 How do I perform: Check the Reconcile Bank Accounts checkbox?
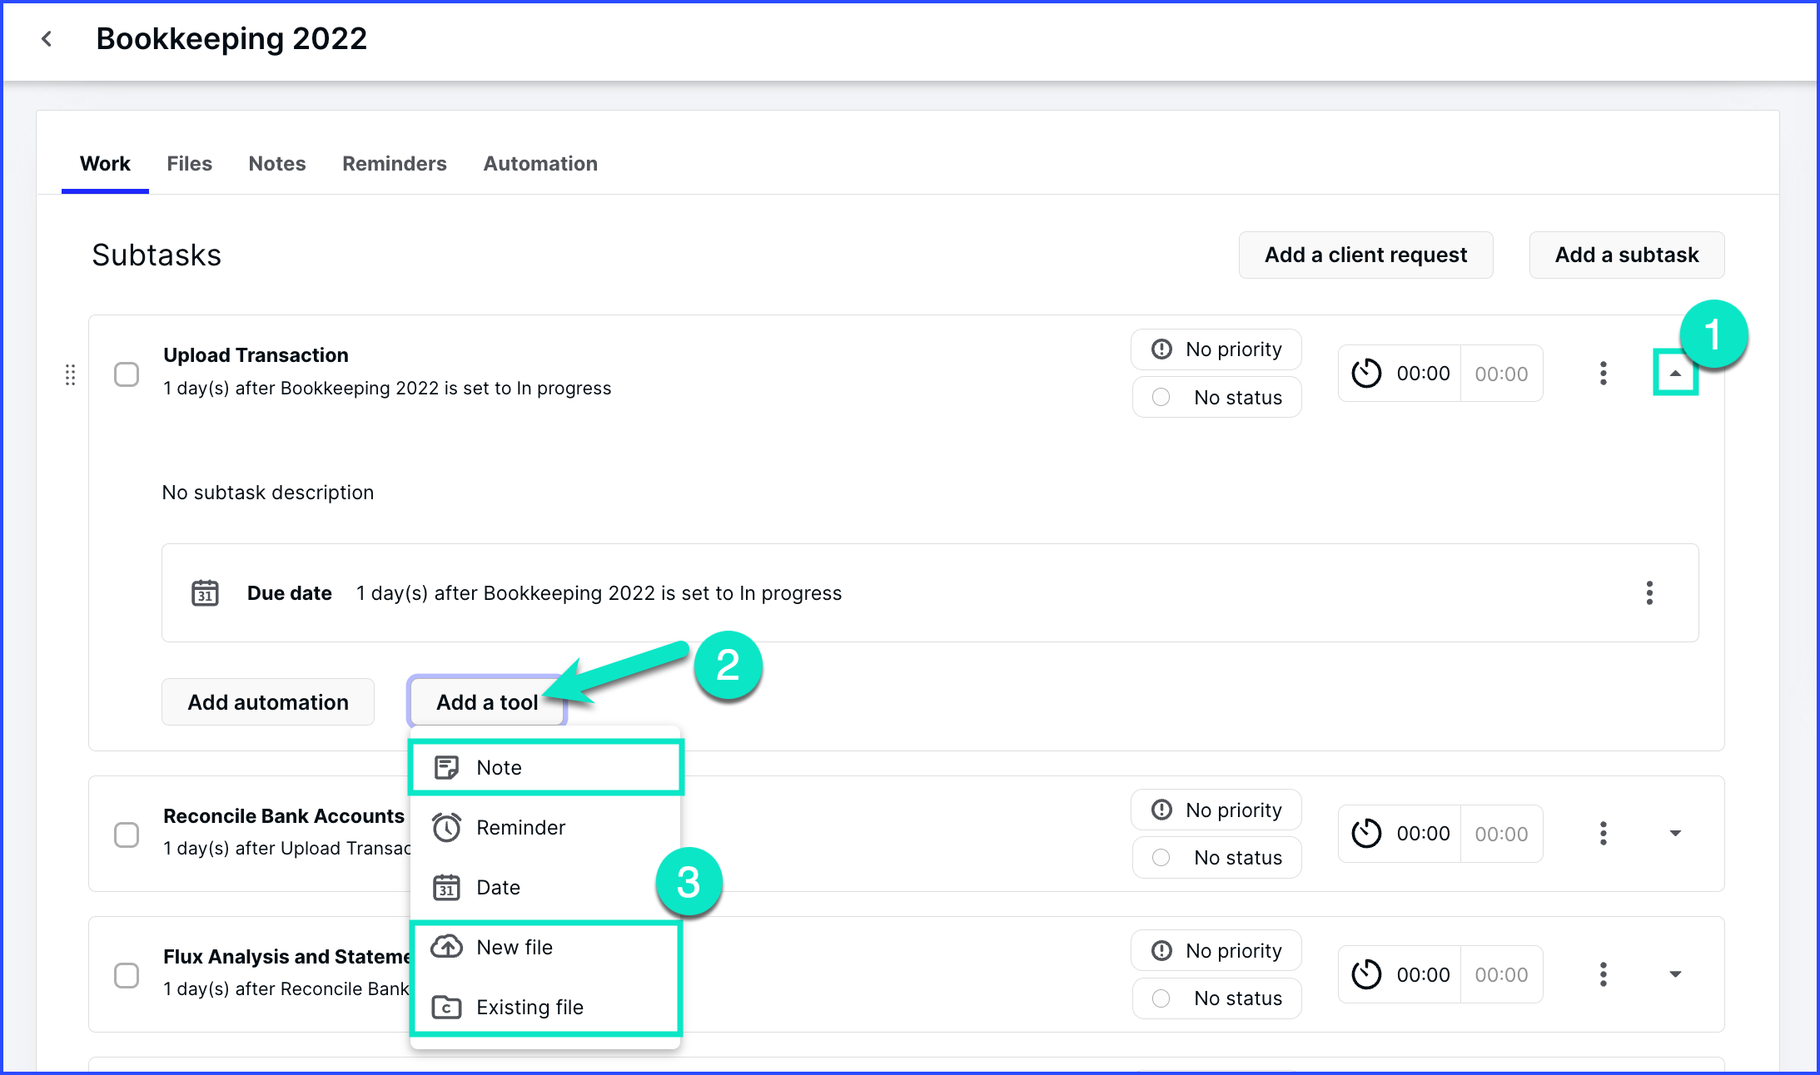click(127, 835)
